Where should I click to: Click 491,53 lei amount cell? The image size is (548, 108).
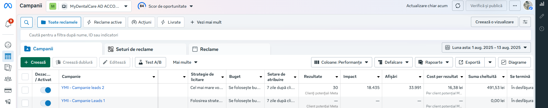point(496,88)
